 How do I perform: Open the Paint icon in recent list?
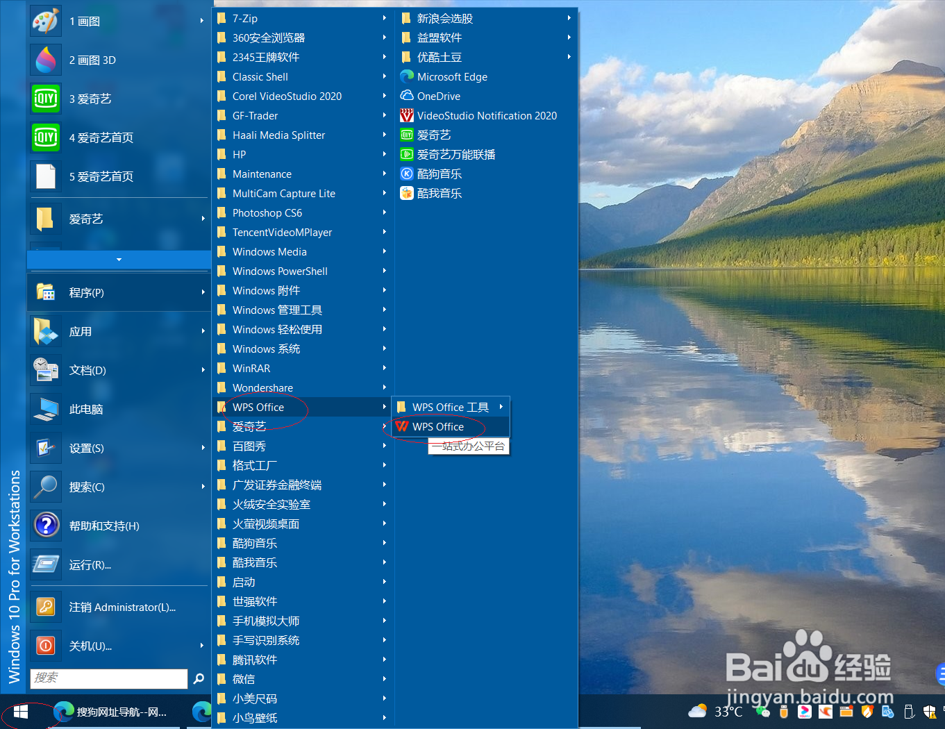46,22
